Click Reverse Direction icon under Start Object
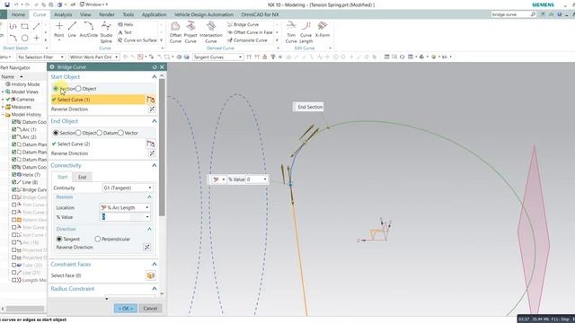 pos(152,109)
